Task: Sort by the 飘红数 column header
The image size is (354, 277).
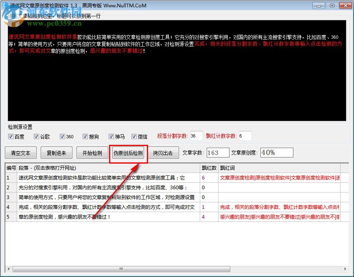Action: pos(209,168)
